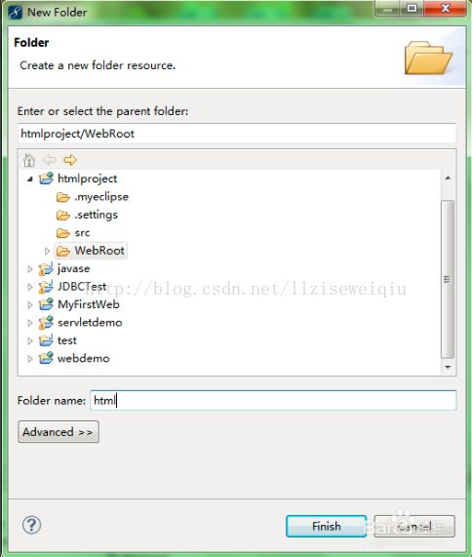Screen dimensions: 472x557
Task: Select the servletdemo project label
Action: coord(91,323)
